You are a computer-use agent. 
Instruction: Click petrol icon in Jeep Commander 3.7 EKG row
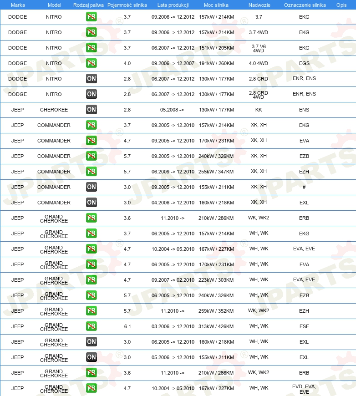click(x=91, y=125)
